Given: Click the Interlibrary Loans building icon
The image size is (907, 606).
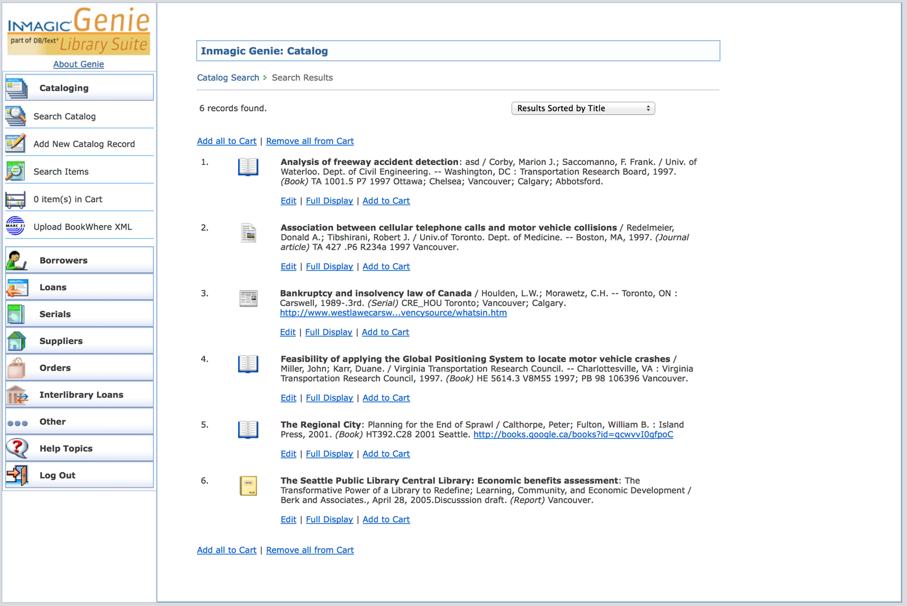Looking at the screenshot, I should [x=17, y=395].
